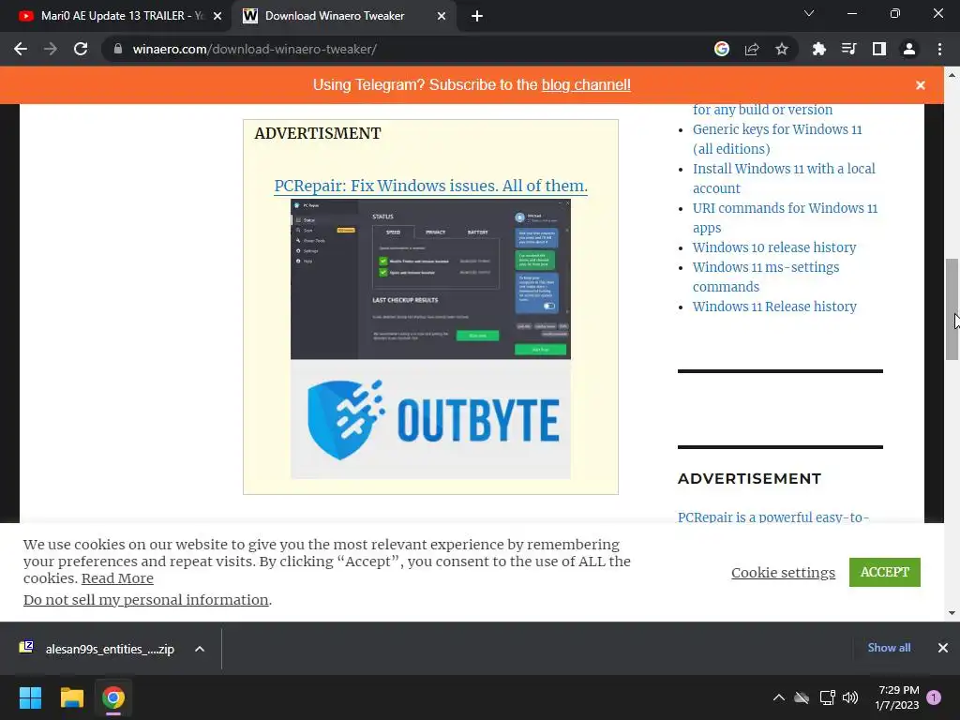This screenshot has width=960, height=720.
Task: Click the PCRepair app screenshot image
Action: coord(430,279)
